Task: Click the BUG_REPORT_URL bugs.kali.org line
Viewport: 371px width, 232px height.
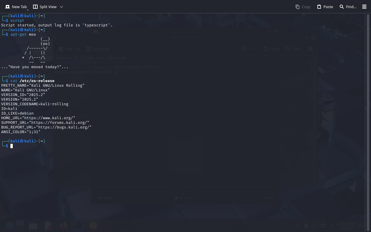Action: coord(46,127)
